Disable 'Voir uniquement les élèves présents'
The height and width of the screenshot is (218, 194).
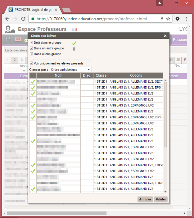[x=32, y=63]
